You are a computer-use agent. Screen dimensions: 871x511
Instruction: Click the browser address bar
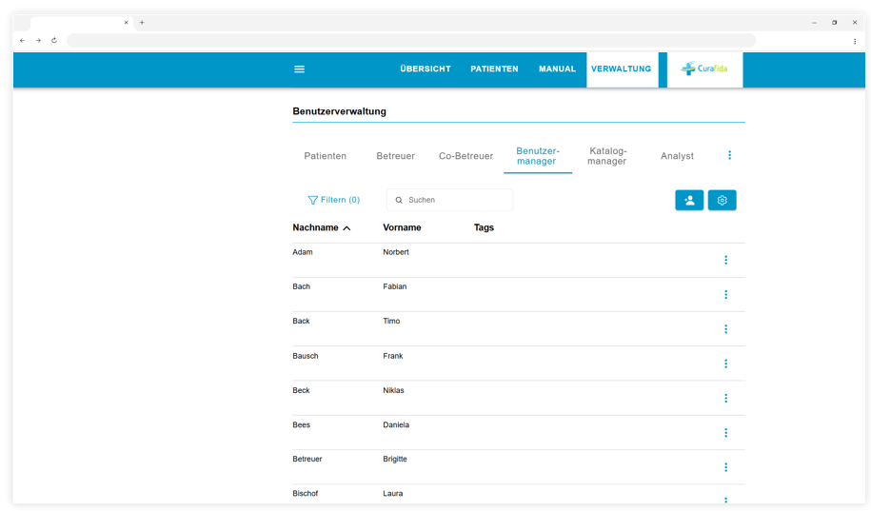tap(411, 41)
